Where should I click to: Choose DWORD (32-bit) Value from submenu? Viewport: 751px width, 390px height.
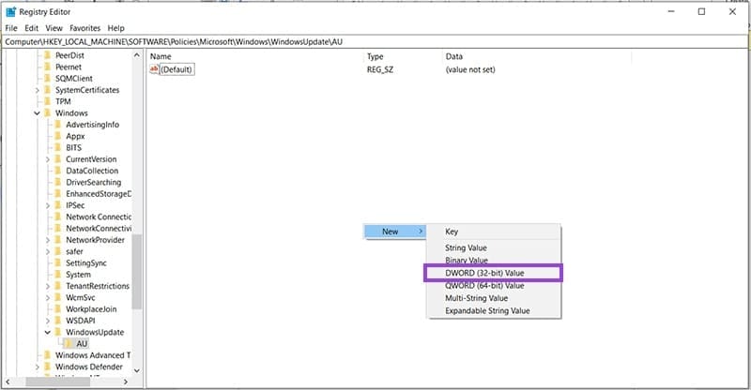pos(485,273)
